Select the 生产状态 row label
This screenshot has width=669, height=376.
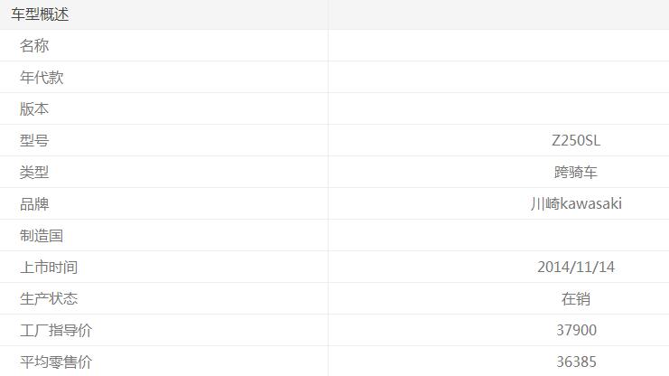click(x=49, y=299)
